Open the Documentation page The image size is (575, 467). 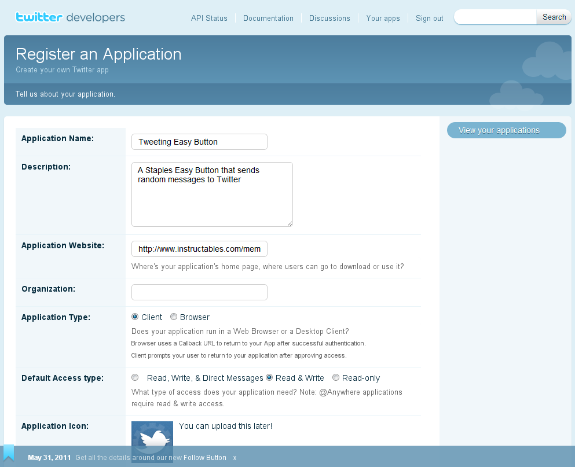268,19
